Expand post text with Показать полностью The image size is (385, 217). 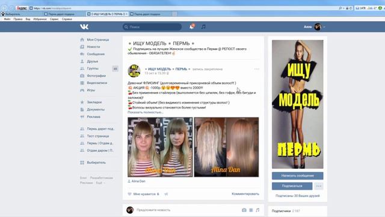tap(146, 112)
